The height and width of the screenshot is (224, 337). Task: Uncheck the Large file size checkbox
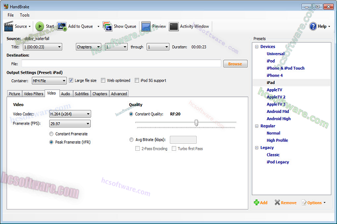click(x=71, y=80)
